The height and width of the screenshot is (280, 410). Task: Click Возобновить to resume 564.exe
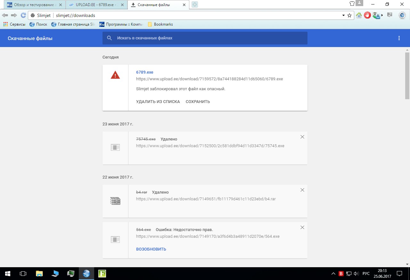click(151, 249)
